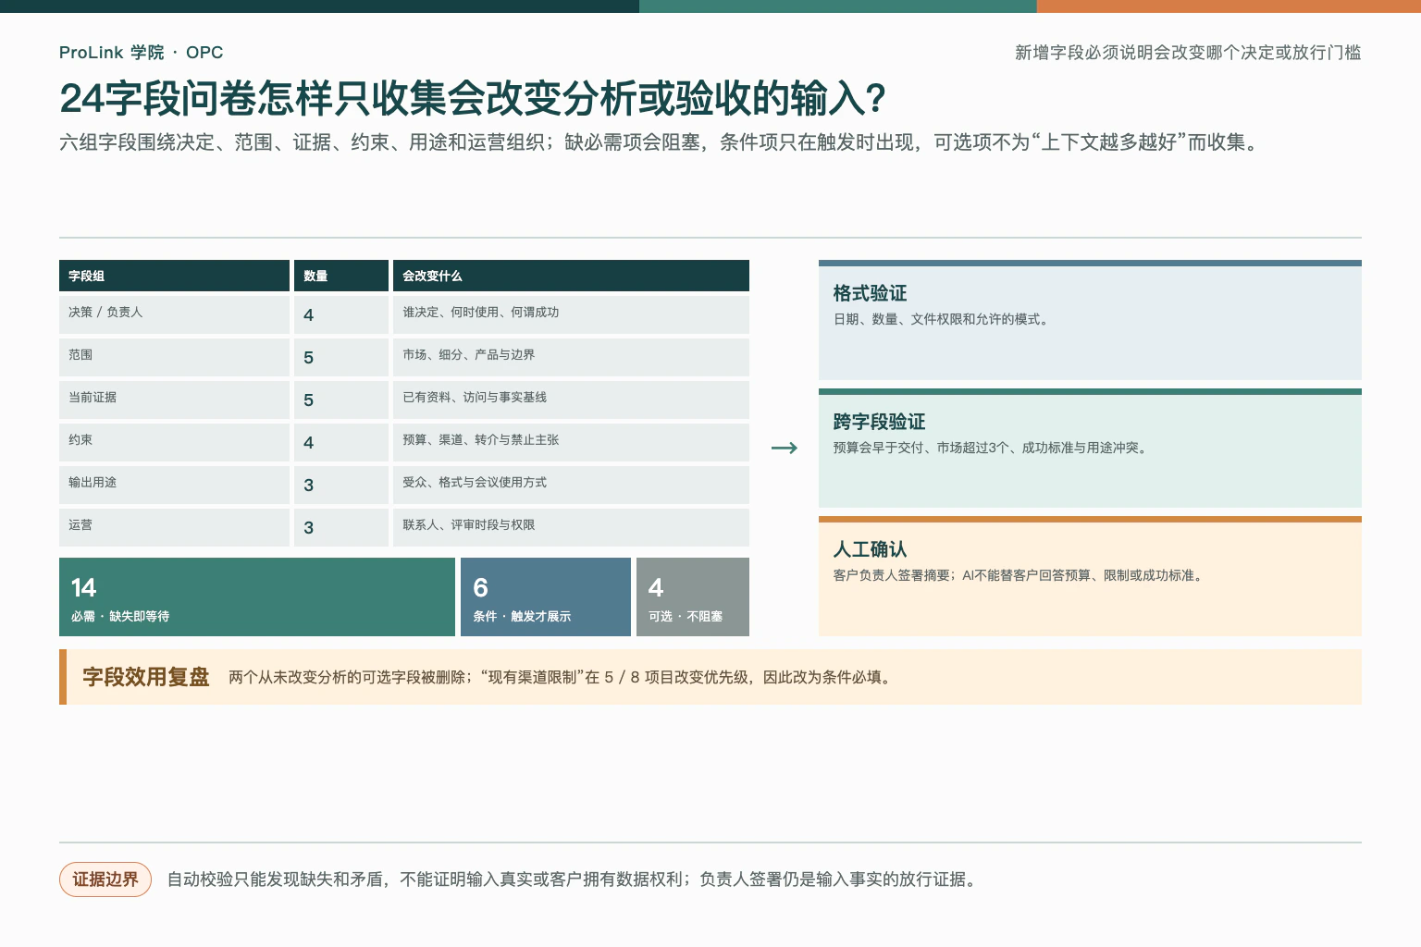Click the 证据边界 pill badge

coord(105,879)
